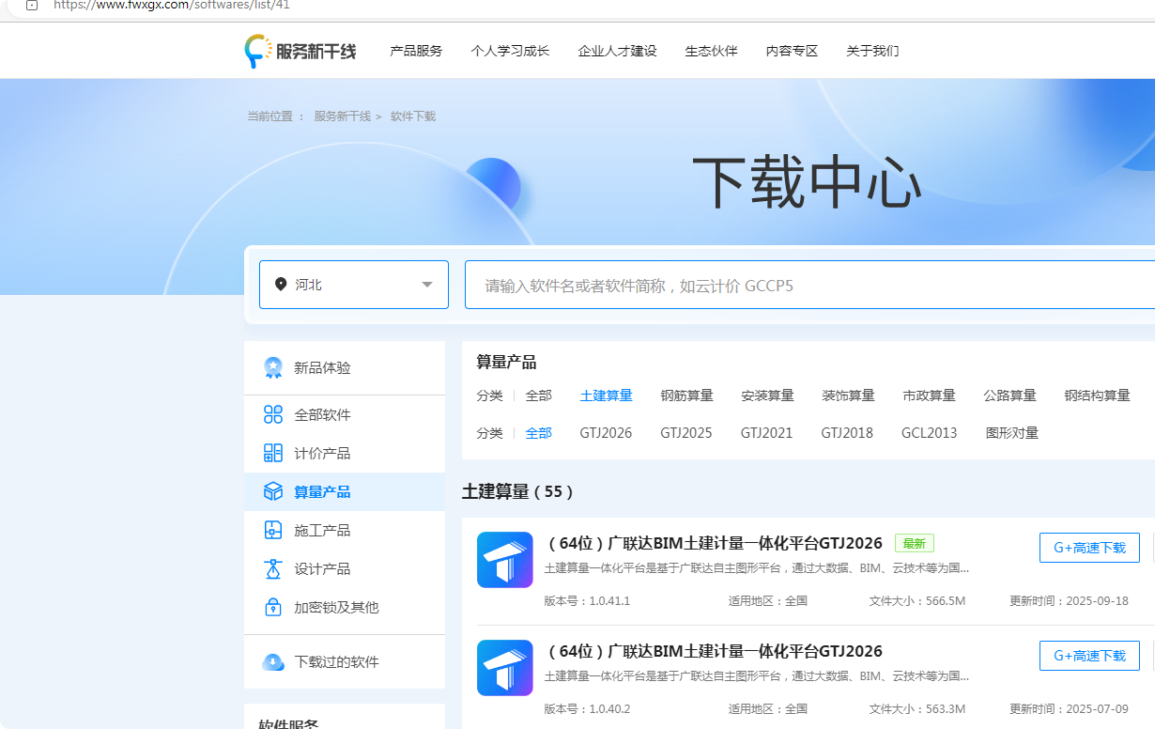
Task: Click the GTJ2026 version 1.0.41.1 product icon
Action: point(505,560)
